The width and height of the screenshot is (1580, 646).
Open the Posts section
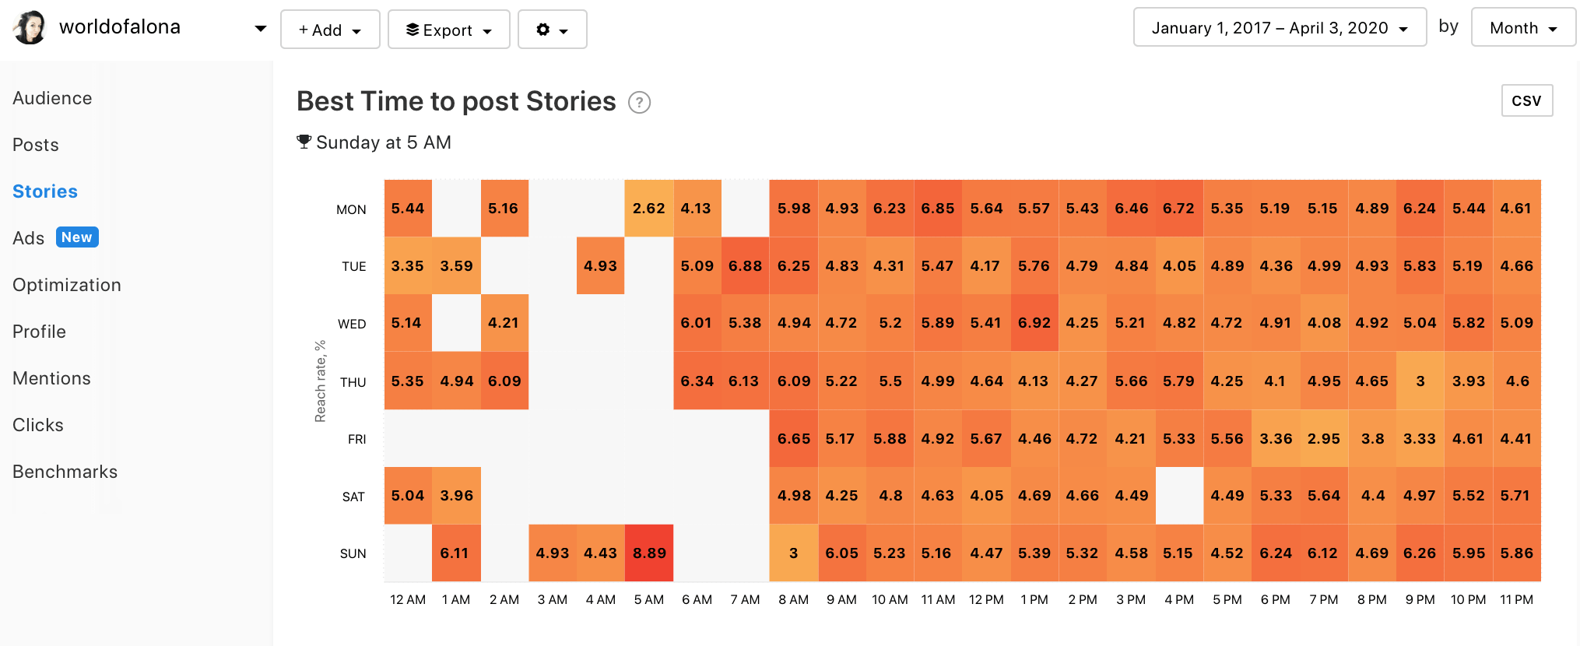click(36, 145)
